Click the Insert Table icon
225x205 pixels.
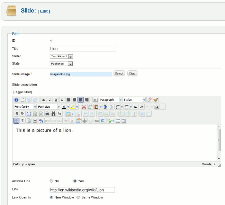pos(68,114)
